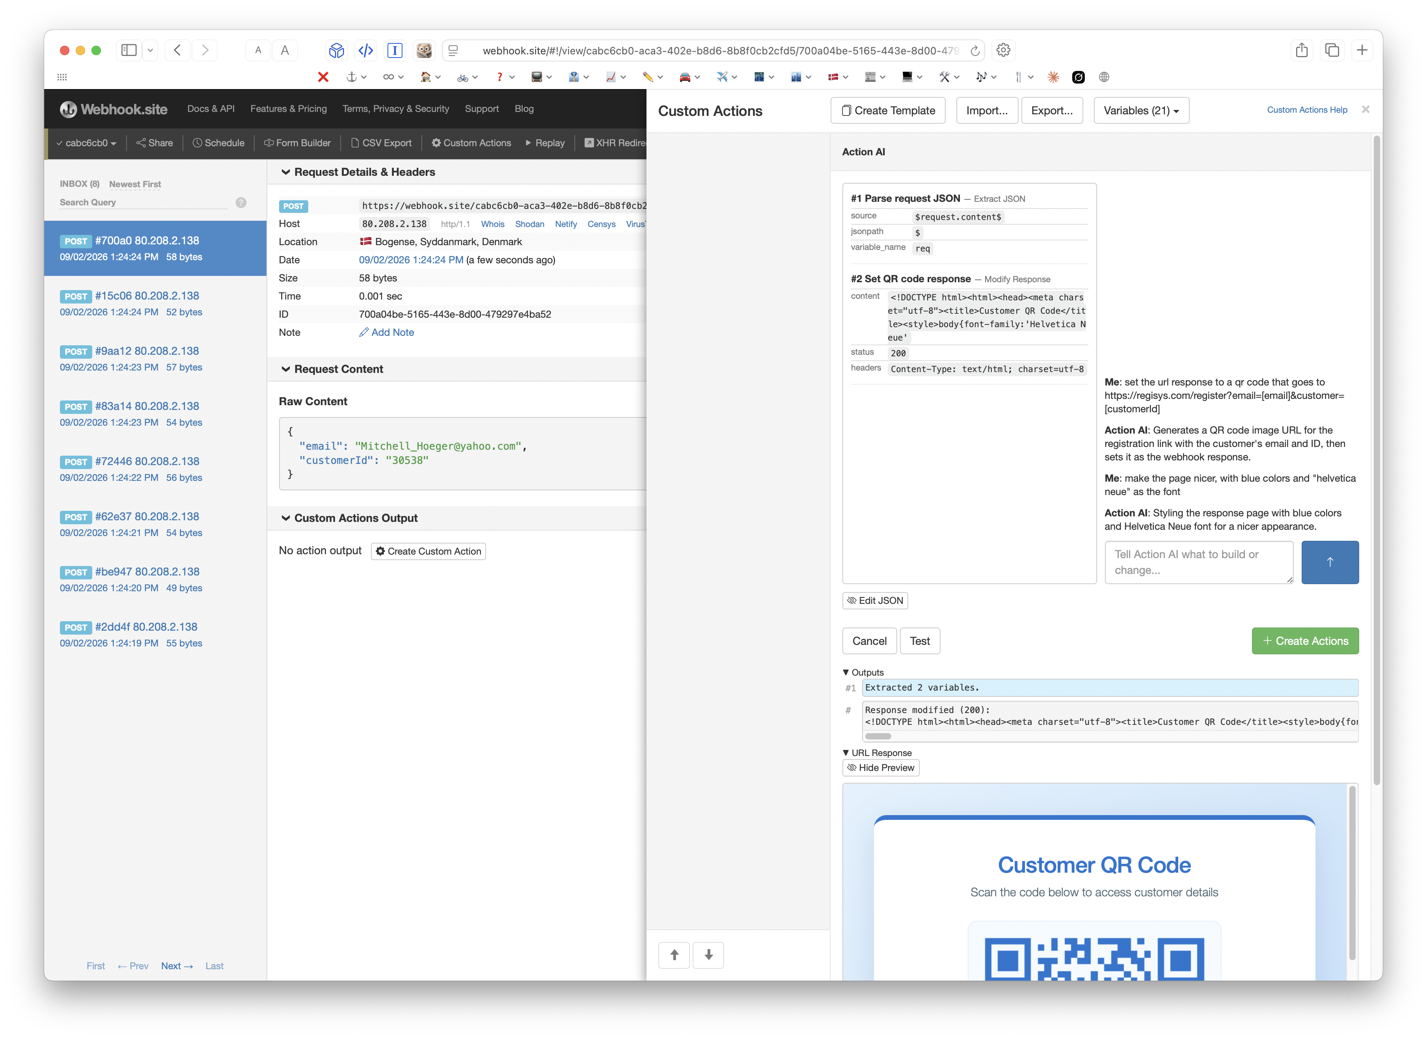Toggle the Edit JSON view
This screenshot has height=1039, width=1427.
point(875,600)
